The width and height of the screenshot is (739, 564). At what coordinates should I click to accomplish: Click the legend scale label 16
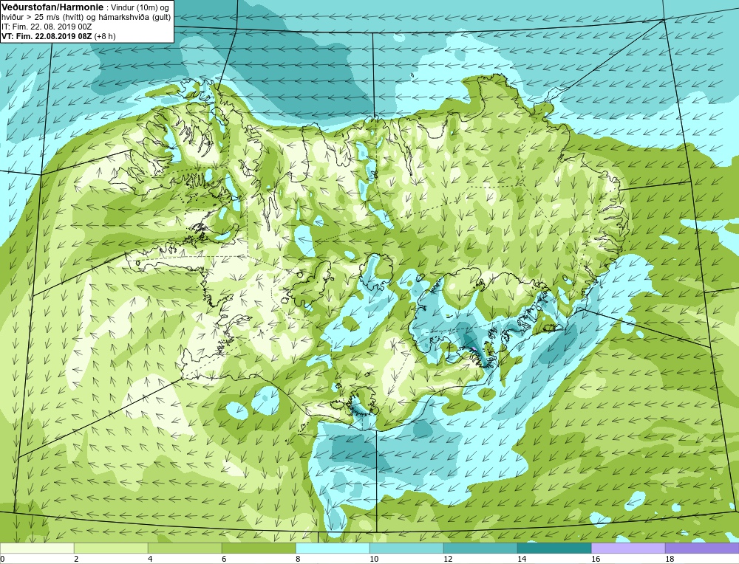pyautogui.click(x=596, y=559)
